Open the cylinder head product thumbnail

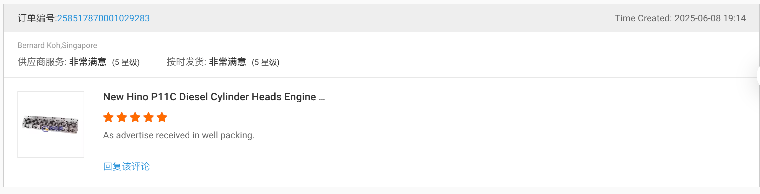(x=51, y=125)
